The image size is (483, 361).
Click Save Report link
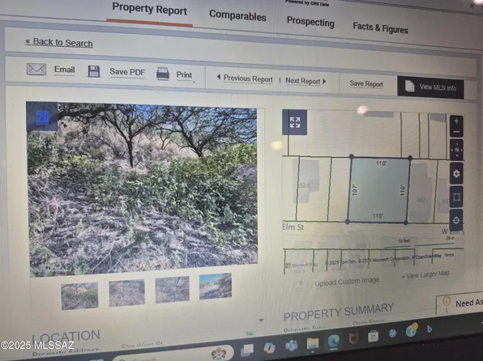tap(366, 83)
